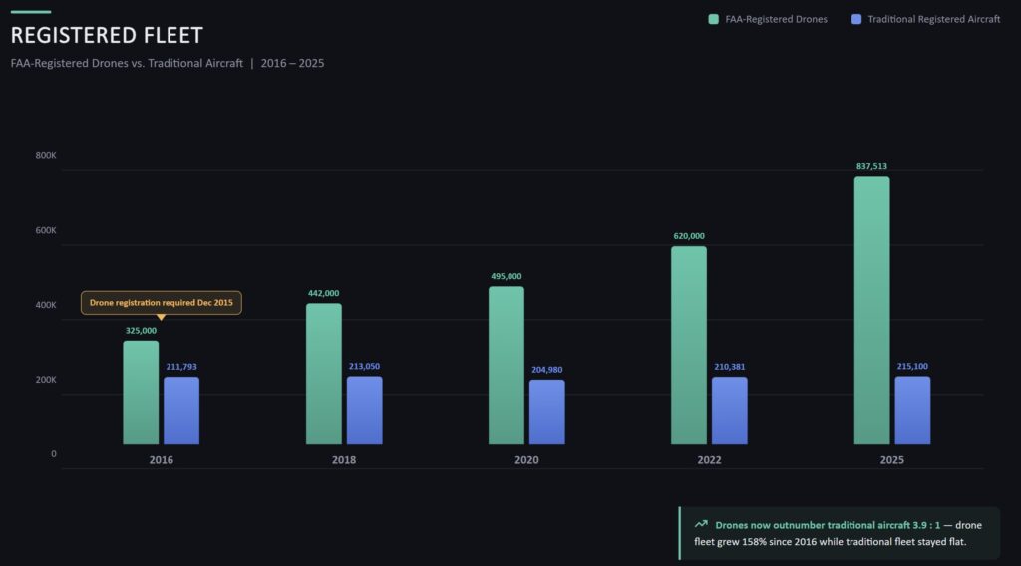Image resolution: width=1021 pixels, height=566 pixels.
Task: Click the trending-up arrow icon in the insight box
Action: (701, 524)
